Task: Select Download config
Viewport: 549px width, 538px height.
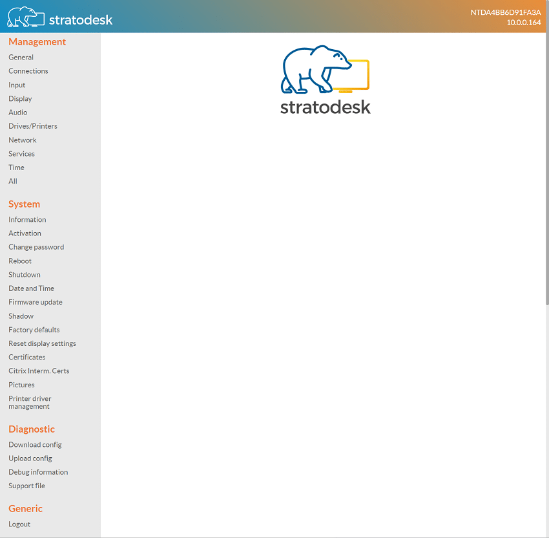Action: coord(35,444)
